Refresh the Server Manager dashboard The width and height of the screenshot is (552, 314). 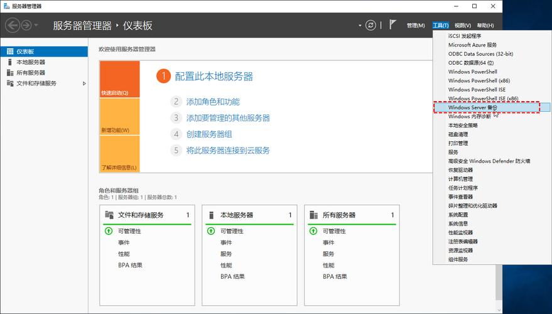(371, 25)
